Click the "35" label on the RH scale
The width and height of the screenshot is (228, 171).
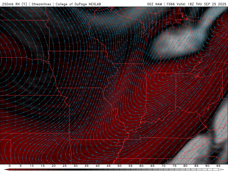pos(87,166)
